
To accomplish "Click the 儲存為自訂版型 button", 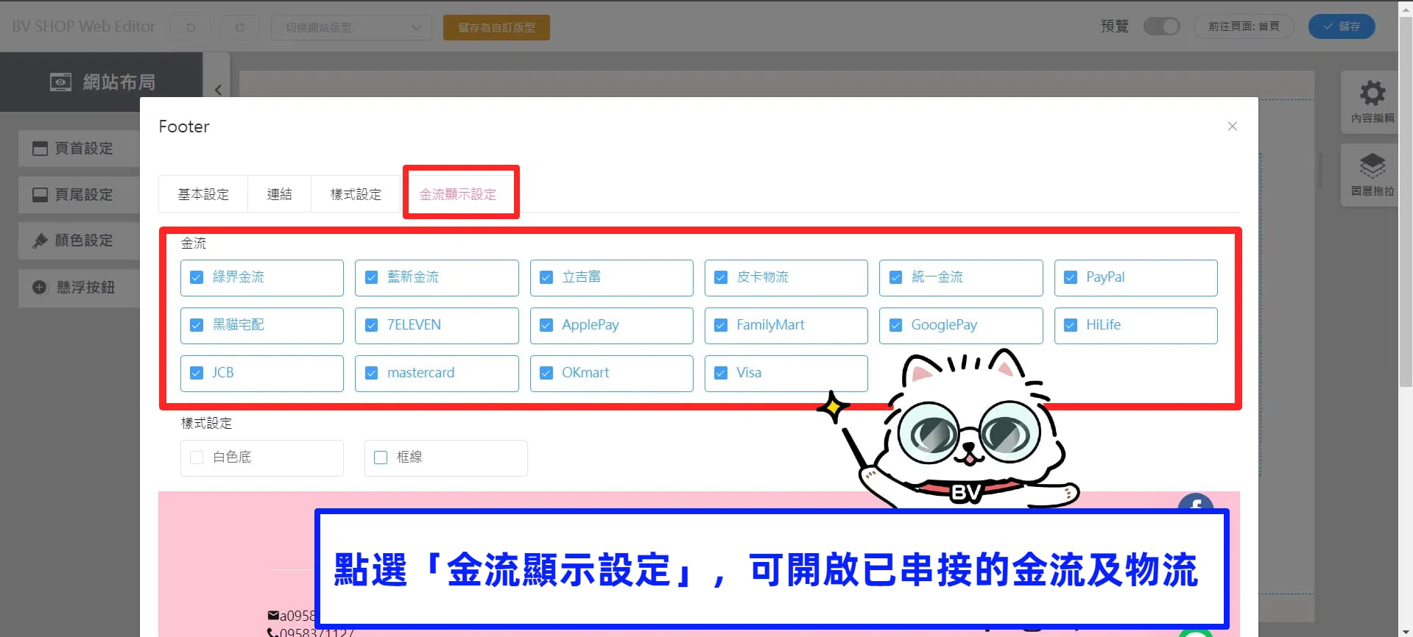I will (x=496, y=27).
